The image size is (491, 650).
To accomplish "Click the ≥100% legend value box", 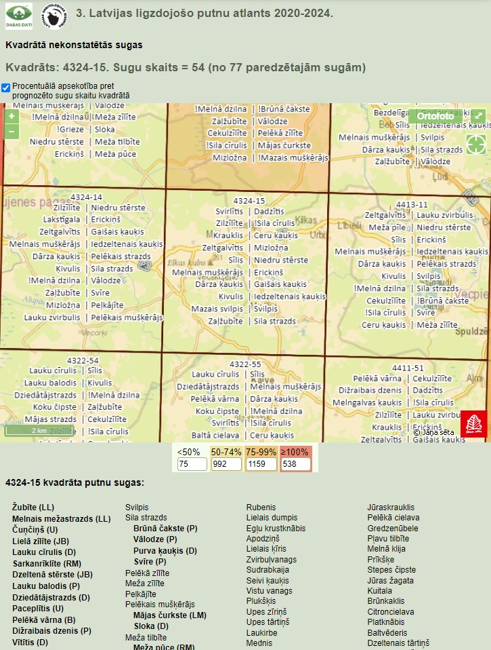I will (296, 465).
